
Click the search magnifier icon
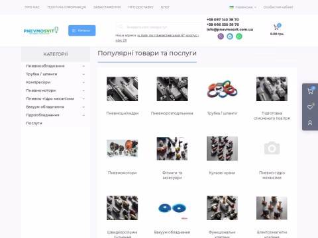tap(121, 27)
